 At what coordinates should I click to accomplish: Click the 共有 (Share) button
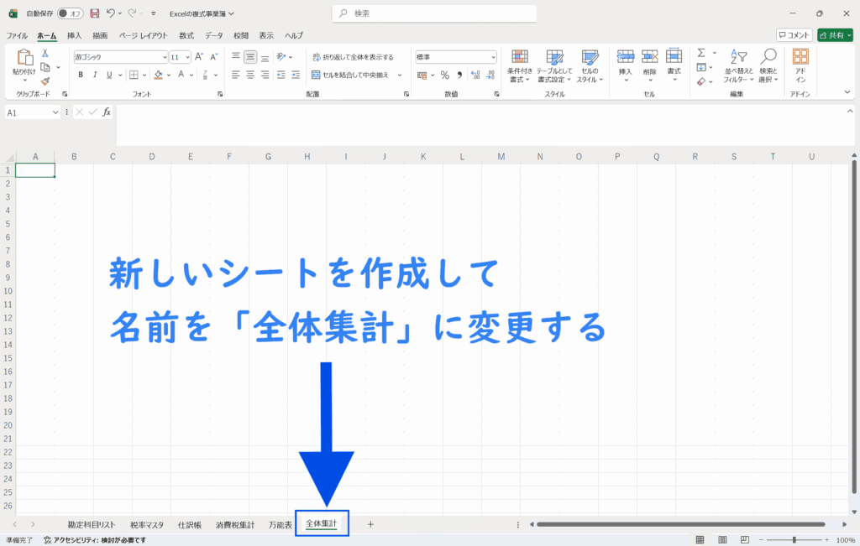835,35
